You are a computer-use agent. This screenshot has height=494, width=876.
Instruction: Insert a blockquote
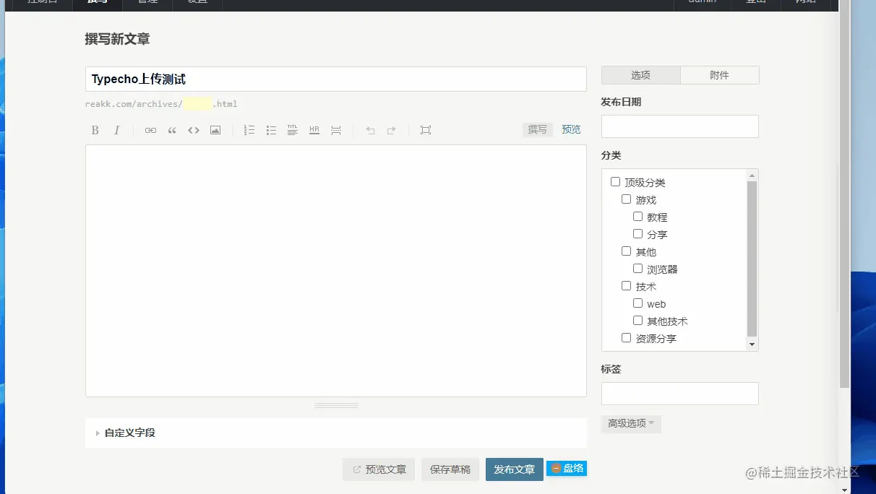[x=171, y=130]
